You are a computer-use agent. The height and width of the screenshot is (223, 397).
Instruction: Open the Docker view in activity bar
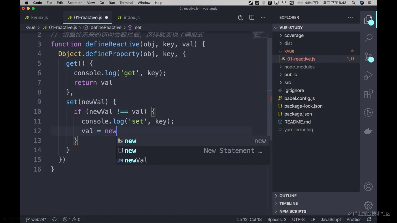368,131
